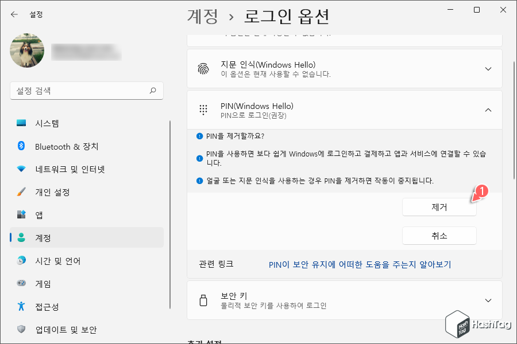
Task: Click the 제거 button
Action: 439,207
